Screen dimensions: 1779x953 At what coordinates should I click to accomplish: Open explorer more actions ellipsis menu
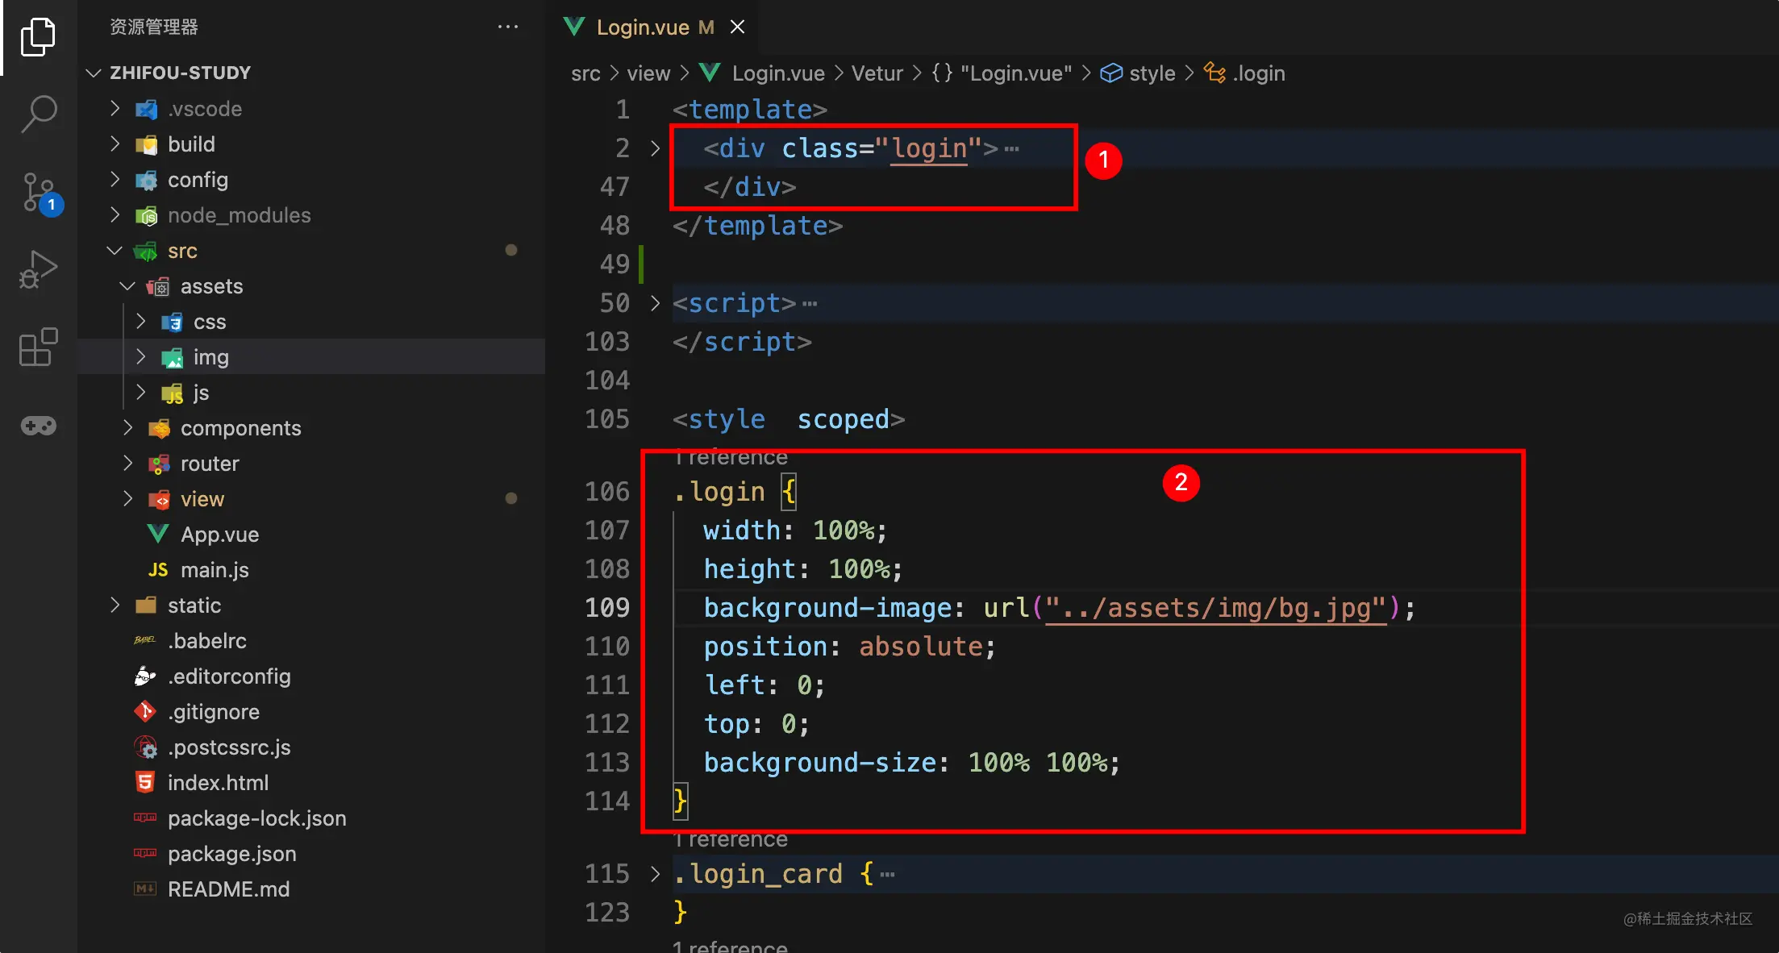[508, 27]
